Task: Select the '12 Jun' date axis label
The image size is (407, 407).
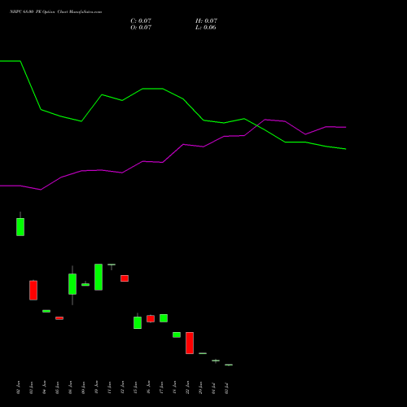Action: coord(122,387)
